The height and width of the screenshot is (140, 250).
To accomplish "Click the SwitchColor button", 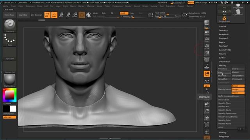I will [9, 114].
